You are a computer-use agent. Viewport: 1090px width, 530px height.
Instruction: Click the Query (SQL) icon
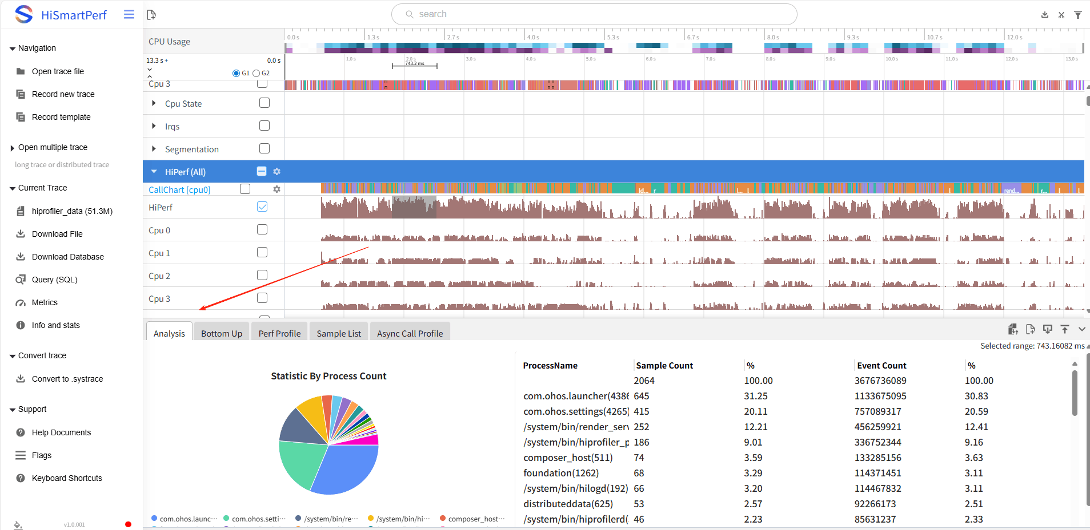coord(21,280)
